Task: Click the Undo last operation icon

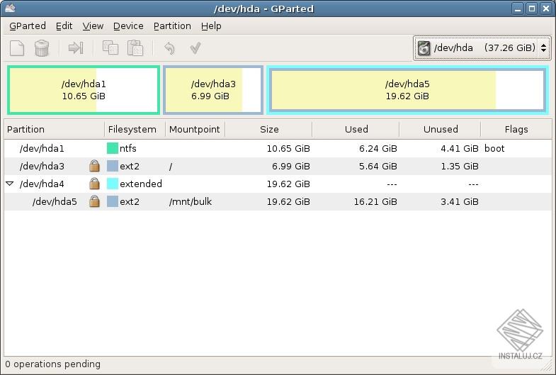Action: (x=169, y=48)
